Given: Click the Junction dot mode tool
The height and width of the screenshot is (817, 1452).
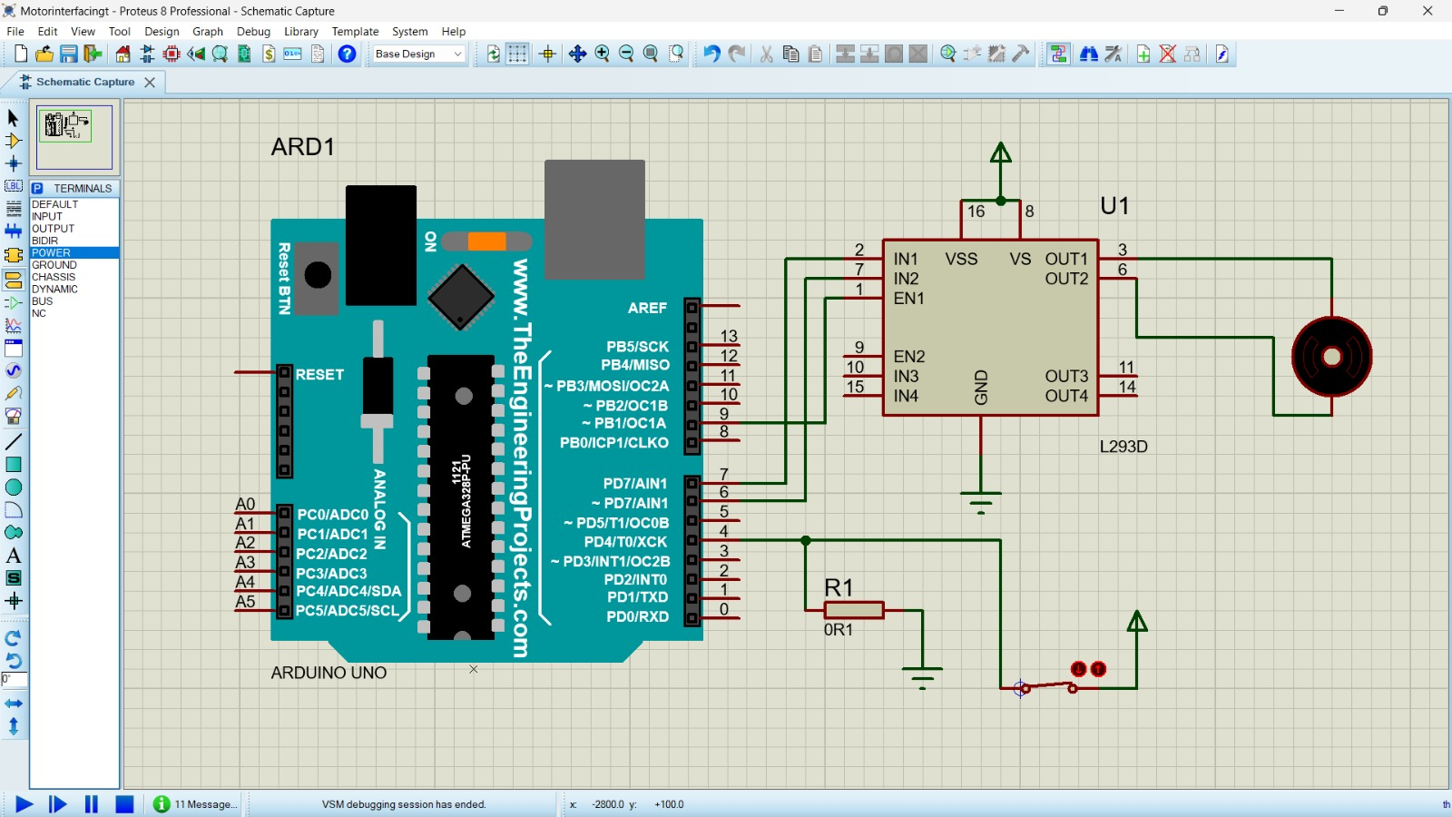Looking at the screenshot, I should tap(13, 163).
